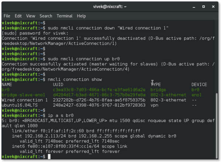Click 'valid_lft 7148sec' text

(x=41, y=141)
